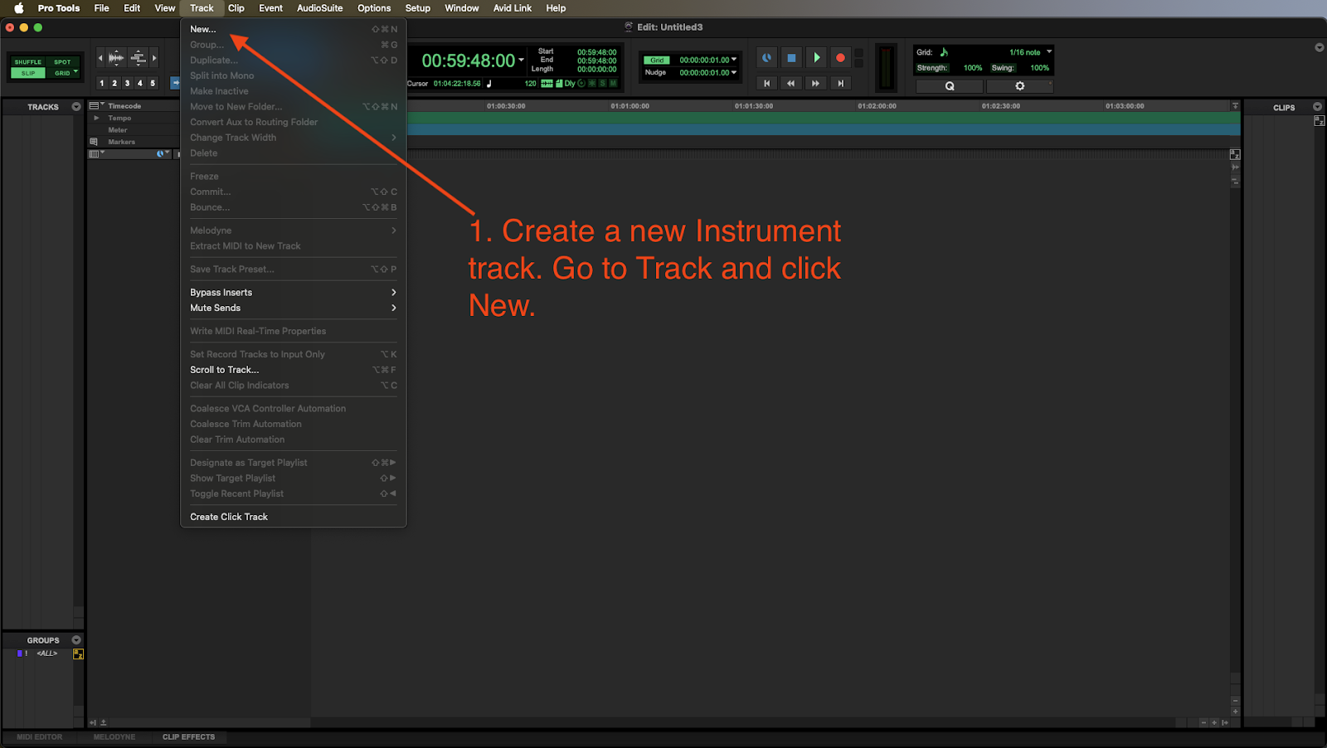Image resolution: width=1327 pixels, height=748 pixels.
Task: Click horizontal zoom in right arrow
Action: [154, 58]
